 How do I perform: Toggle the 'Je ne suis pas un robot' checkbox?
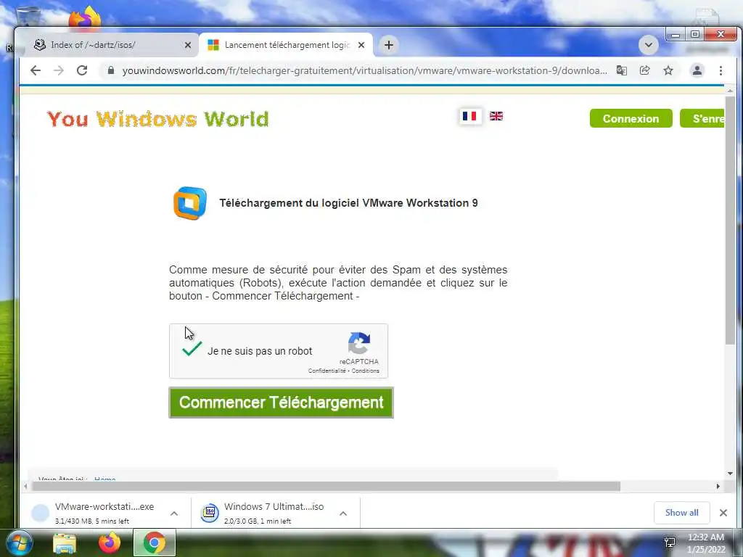click(192, 349)
